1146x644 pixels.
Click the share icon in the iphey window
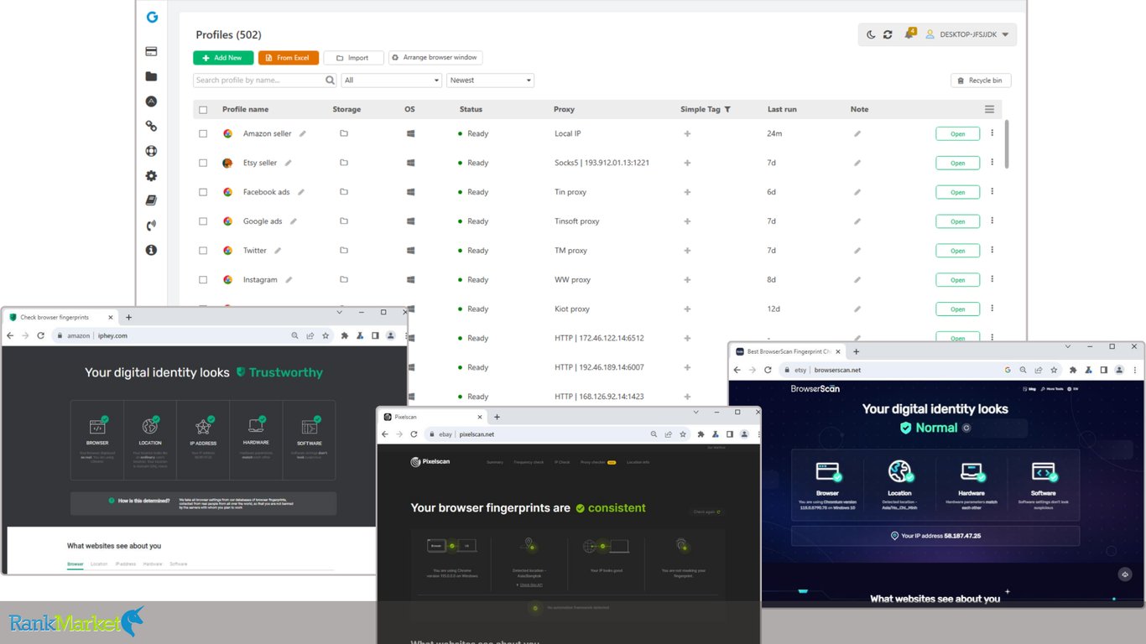310,335
